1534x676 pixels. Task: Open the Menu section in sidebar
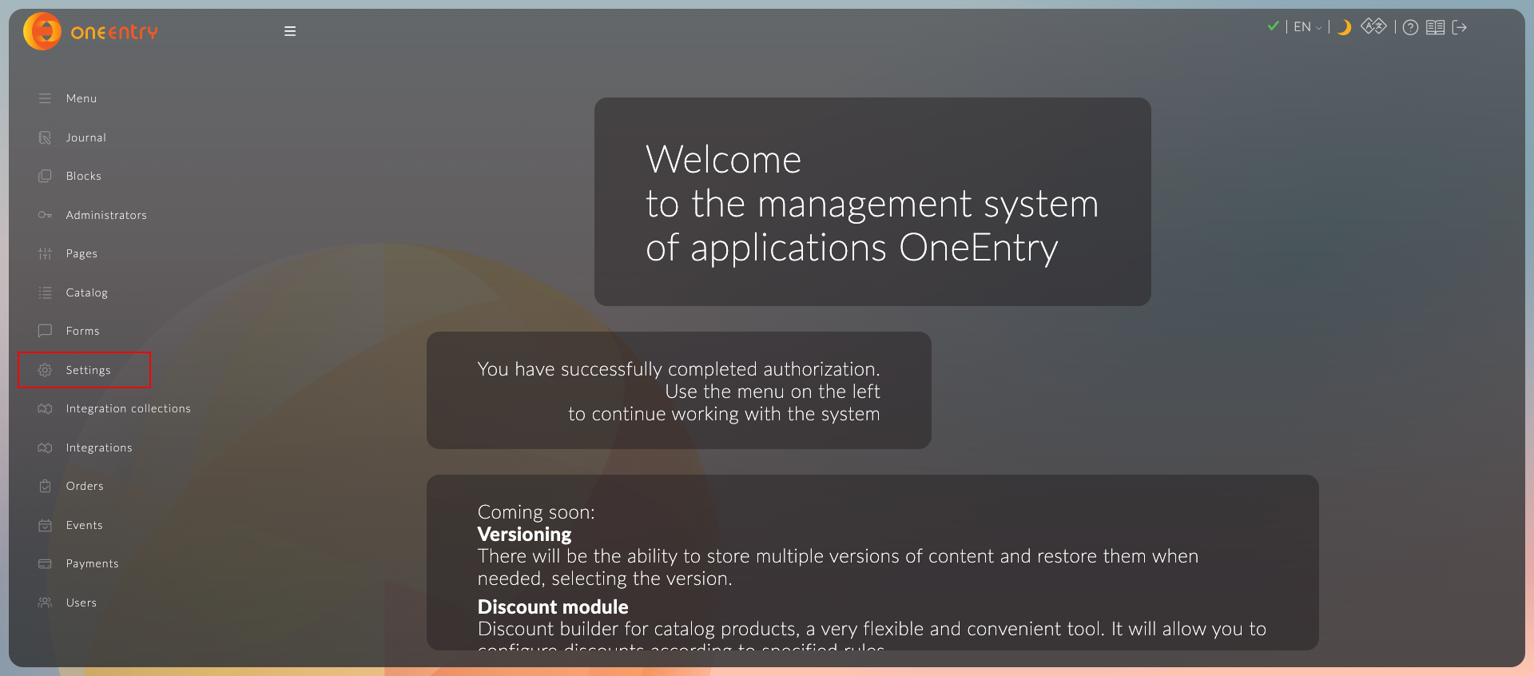pyautogui.click(x=81, y=98)
